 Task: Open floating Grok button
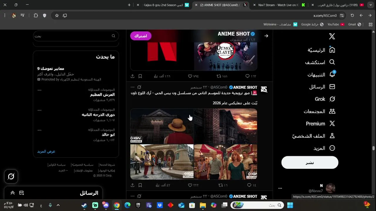coord(11,176)
